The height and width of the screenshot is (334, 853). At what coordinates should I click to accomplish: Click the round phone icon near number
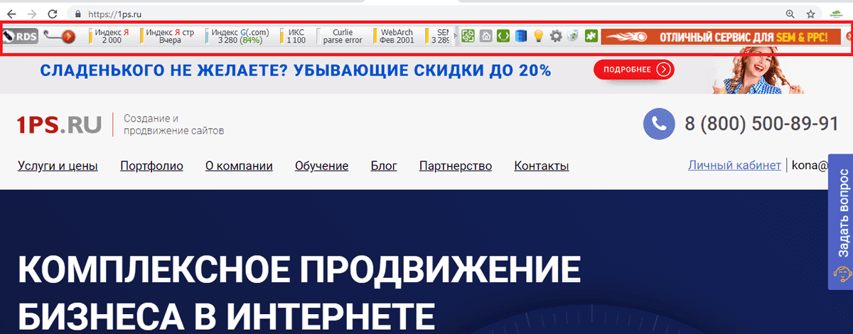click(x=658, y=124)
